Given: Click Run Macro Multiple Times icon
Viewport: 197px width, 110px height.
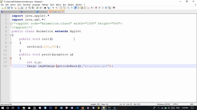Looking at the screenshot, I should 106,8.
